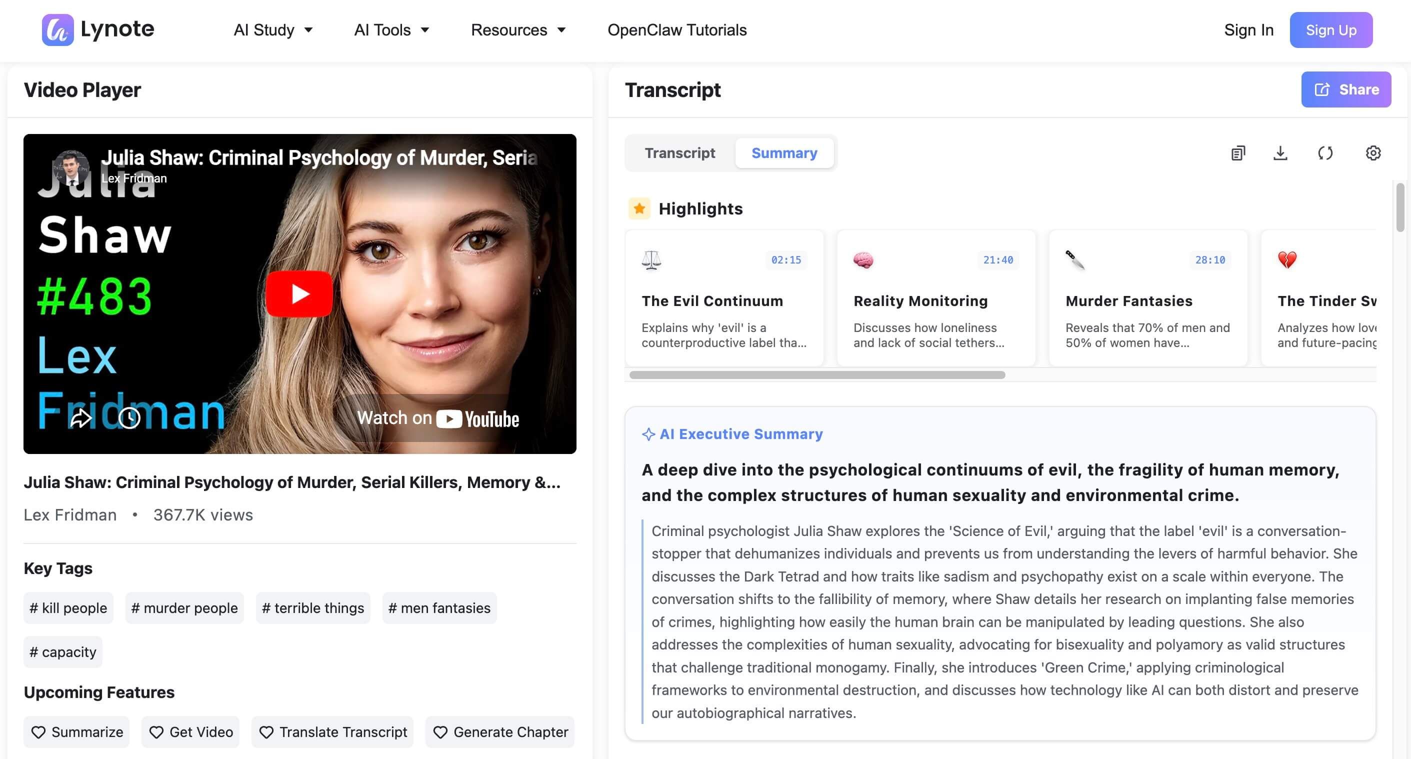The height and width of the screenshot is (759, 1411).
Task: Click the AI Executive Summary heading
Action: (741, 434)
